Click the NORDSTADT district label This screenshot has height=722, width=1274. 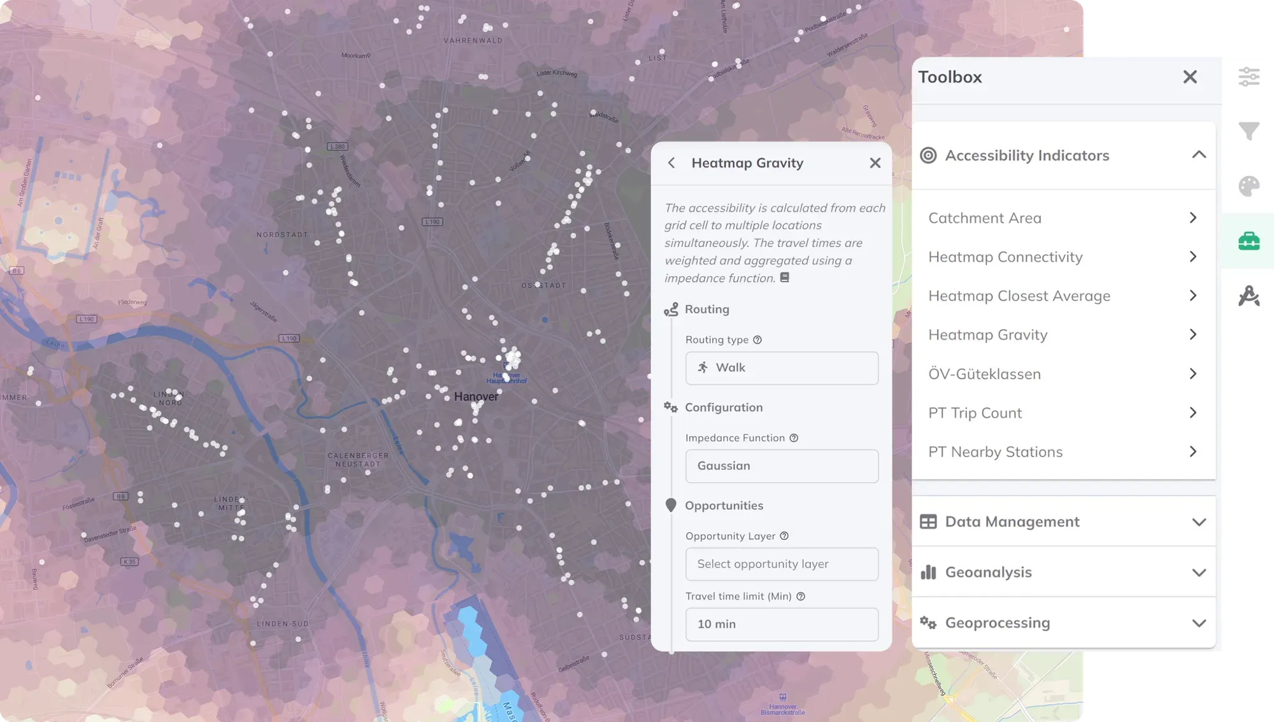[x=282, y=235]
